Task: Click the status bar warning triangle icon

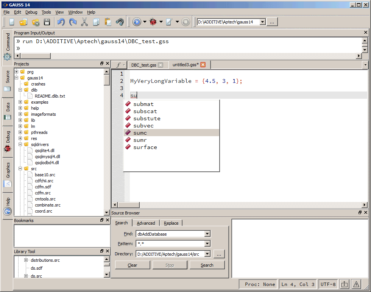Action: (x=356, y=284)
